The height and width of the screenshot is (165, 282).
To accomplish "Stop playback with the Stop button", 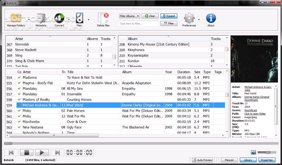I will 25,153.
